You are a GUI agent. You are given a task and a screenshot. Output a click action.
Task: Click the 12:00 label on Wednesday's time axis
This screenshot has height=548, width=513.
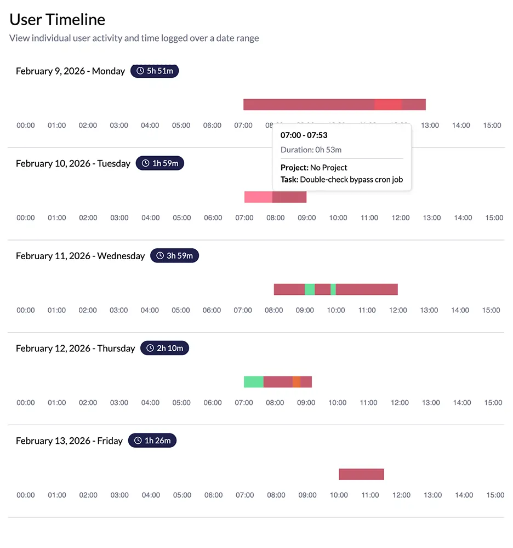coord(398,310)
